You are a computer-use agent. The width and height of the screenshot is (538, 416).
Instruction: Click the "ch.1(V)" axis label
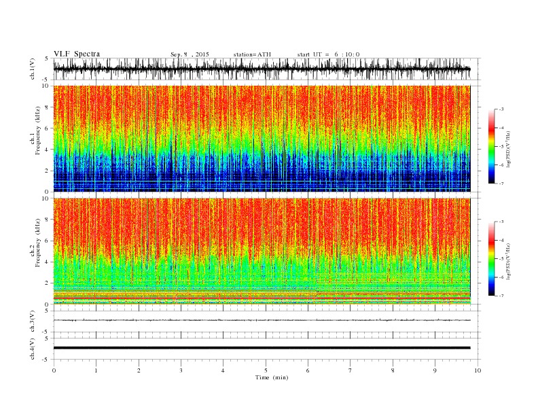tap(33, 69)
